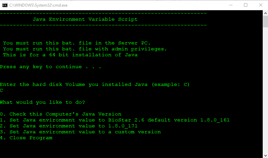Click option 3 custom version line
Viewport: 268px width, 158px height.
(80, 132)
